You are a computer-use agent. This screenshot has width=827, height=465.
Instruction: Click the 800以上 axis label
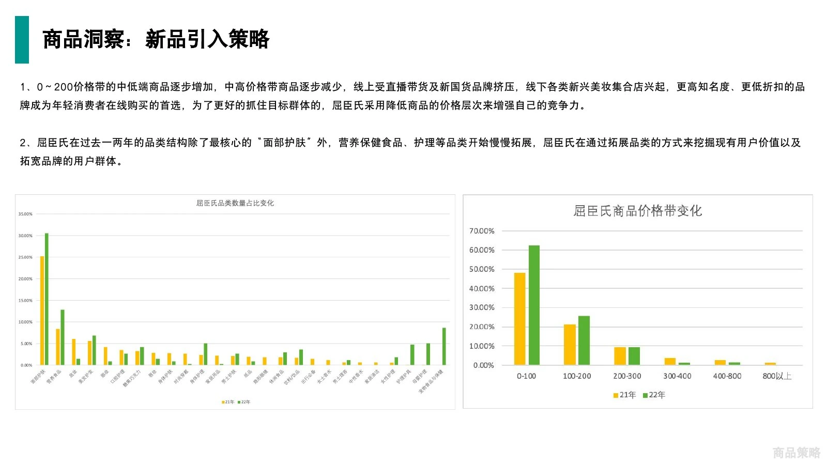point(777,376)
